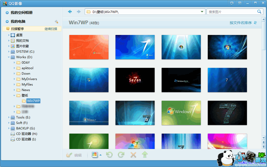267x167 pixels.
Task: Open the scan settings wrench icon
Action: 57,22
